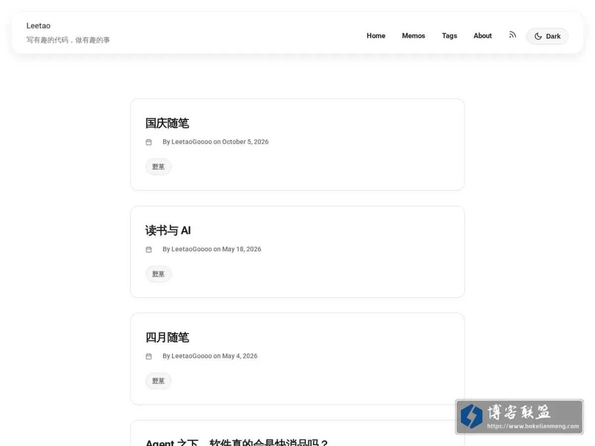Click 野草 tag under 四月随笔
The height and width of the screenshot is (446, 595).
tap(158, 381)
